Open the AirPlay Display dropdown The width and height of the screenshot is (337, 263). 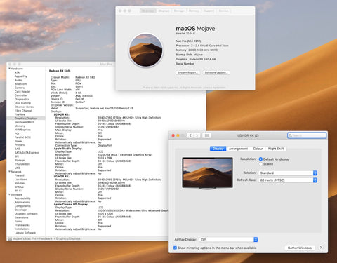coord(228,239)
